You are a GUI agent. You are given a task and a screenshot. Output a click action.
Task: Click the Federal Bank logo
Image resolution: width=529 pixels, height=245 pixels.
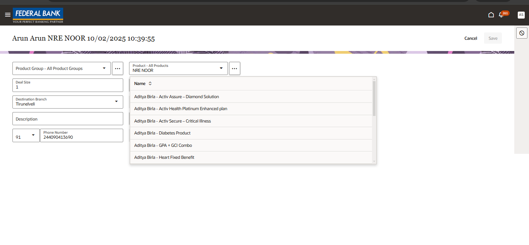pos(38,15)
